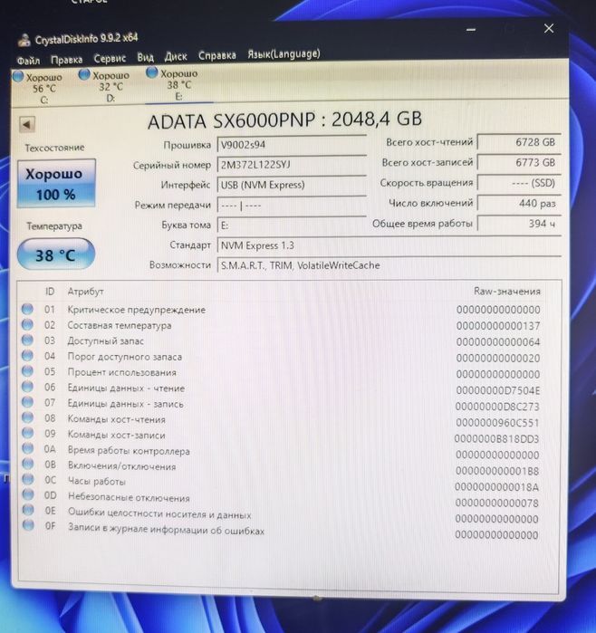The image size is (596, 633).
Task: Click raw value 0000000D8C273
Action: (497, 407)
